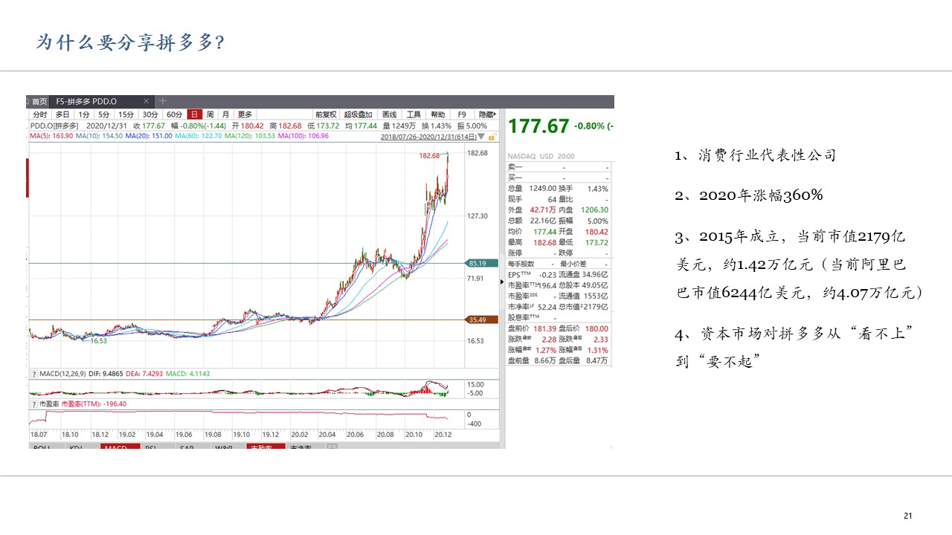The height and width of the screenshot is (535, 952).
Task: Click the 最低 173.72 value
Action: pos(596,242)
